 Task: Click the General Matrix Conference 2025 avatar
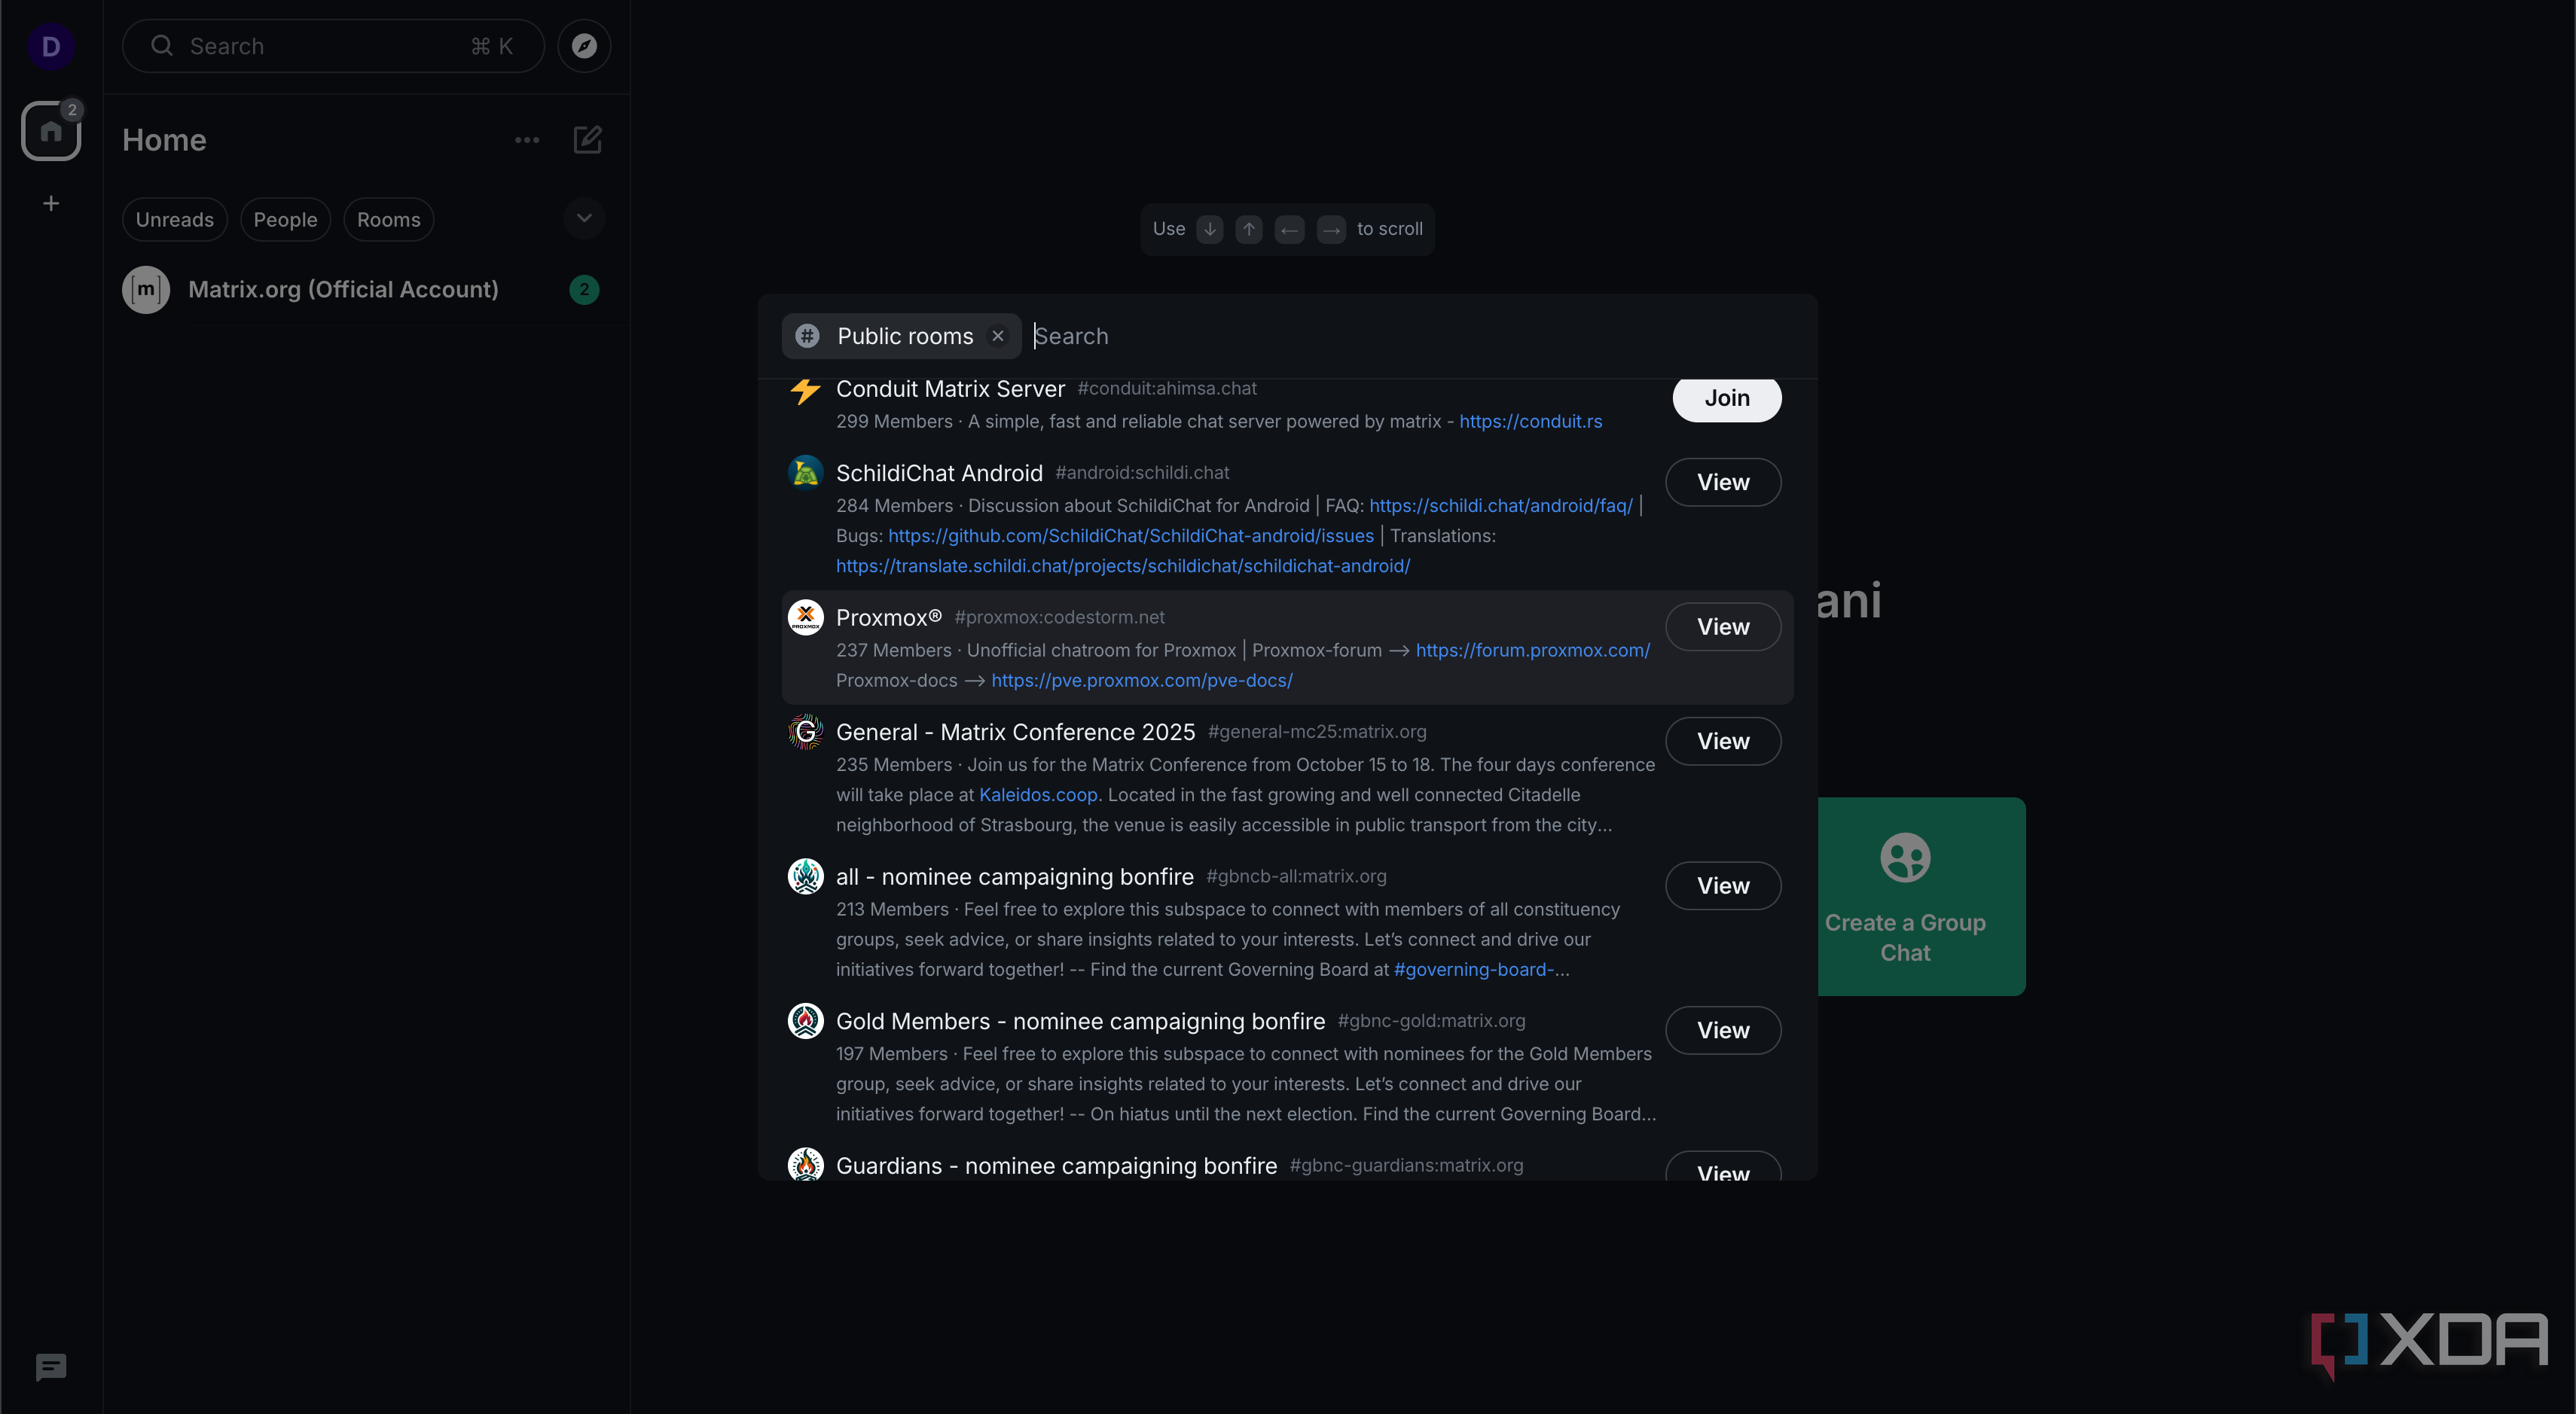pos(805,733)
